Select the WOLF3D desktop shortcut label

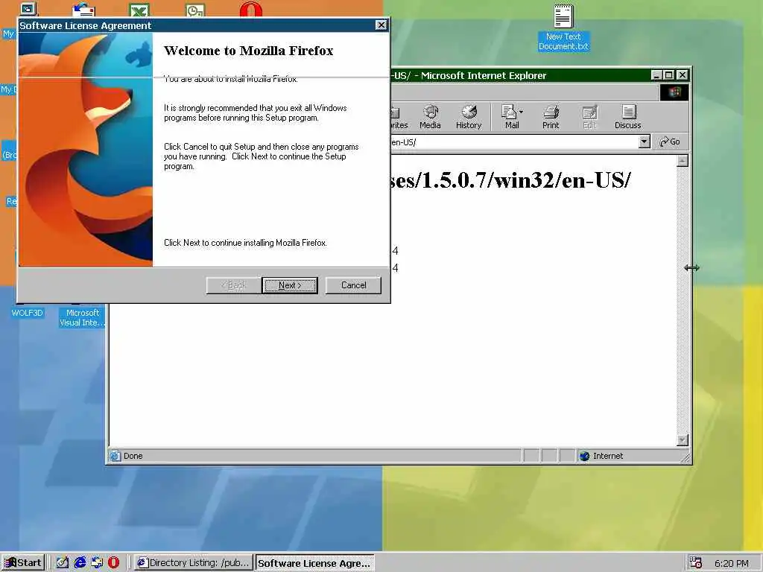pos(28,313)
